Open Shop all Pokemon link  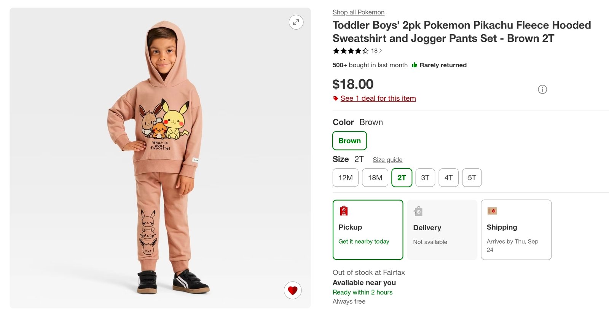(x=359, y=12)
